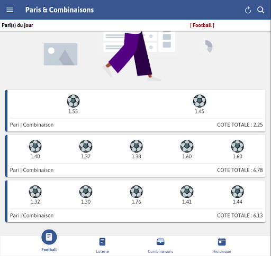This screenshot has width=271, height=256.
Task: Click the 1.55 odds value
Action: [x=73, y=111]
